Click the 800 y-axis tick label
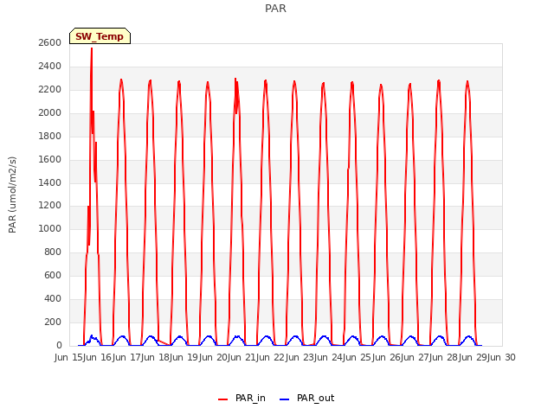Image resolution: width=554 pixels, height=415 pixels. pyautogui.click(x=53, y=252)
